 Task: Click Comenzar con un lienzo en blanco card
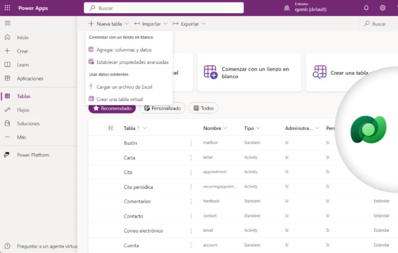pos(249,73)
